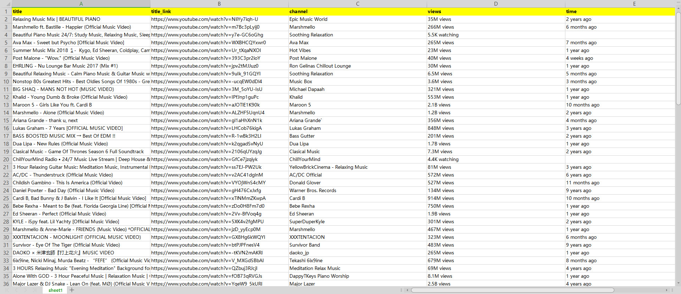Select the 'Ron Gelinas Chillout Lounge' cell
The height and width of the screenshot is (294, 681).
tap(358, 66)
